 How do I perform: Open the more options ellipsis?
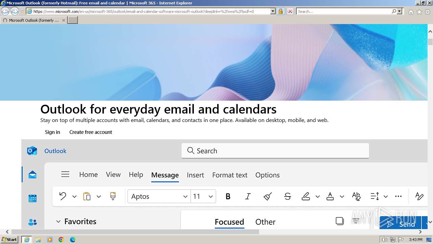coord(398,196)
